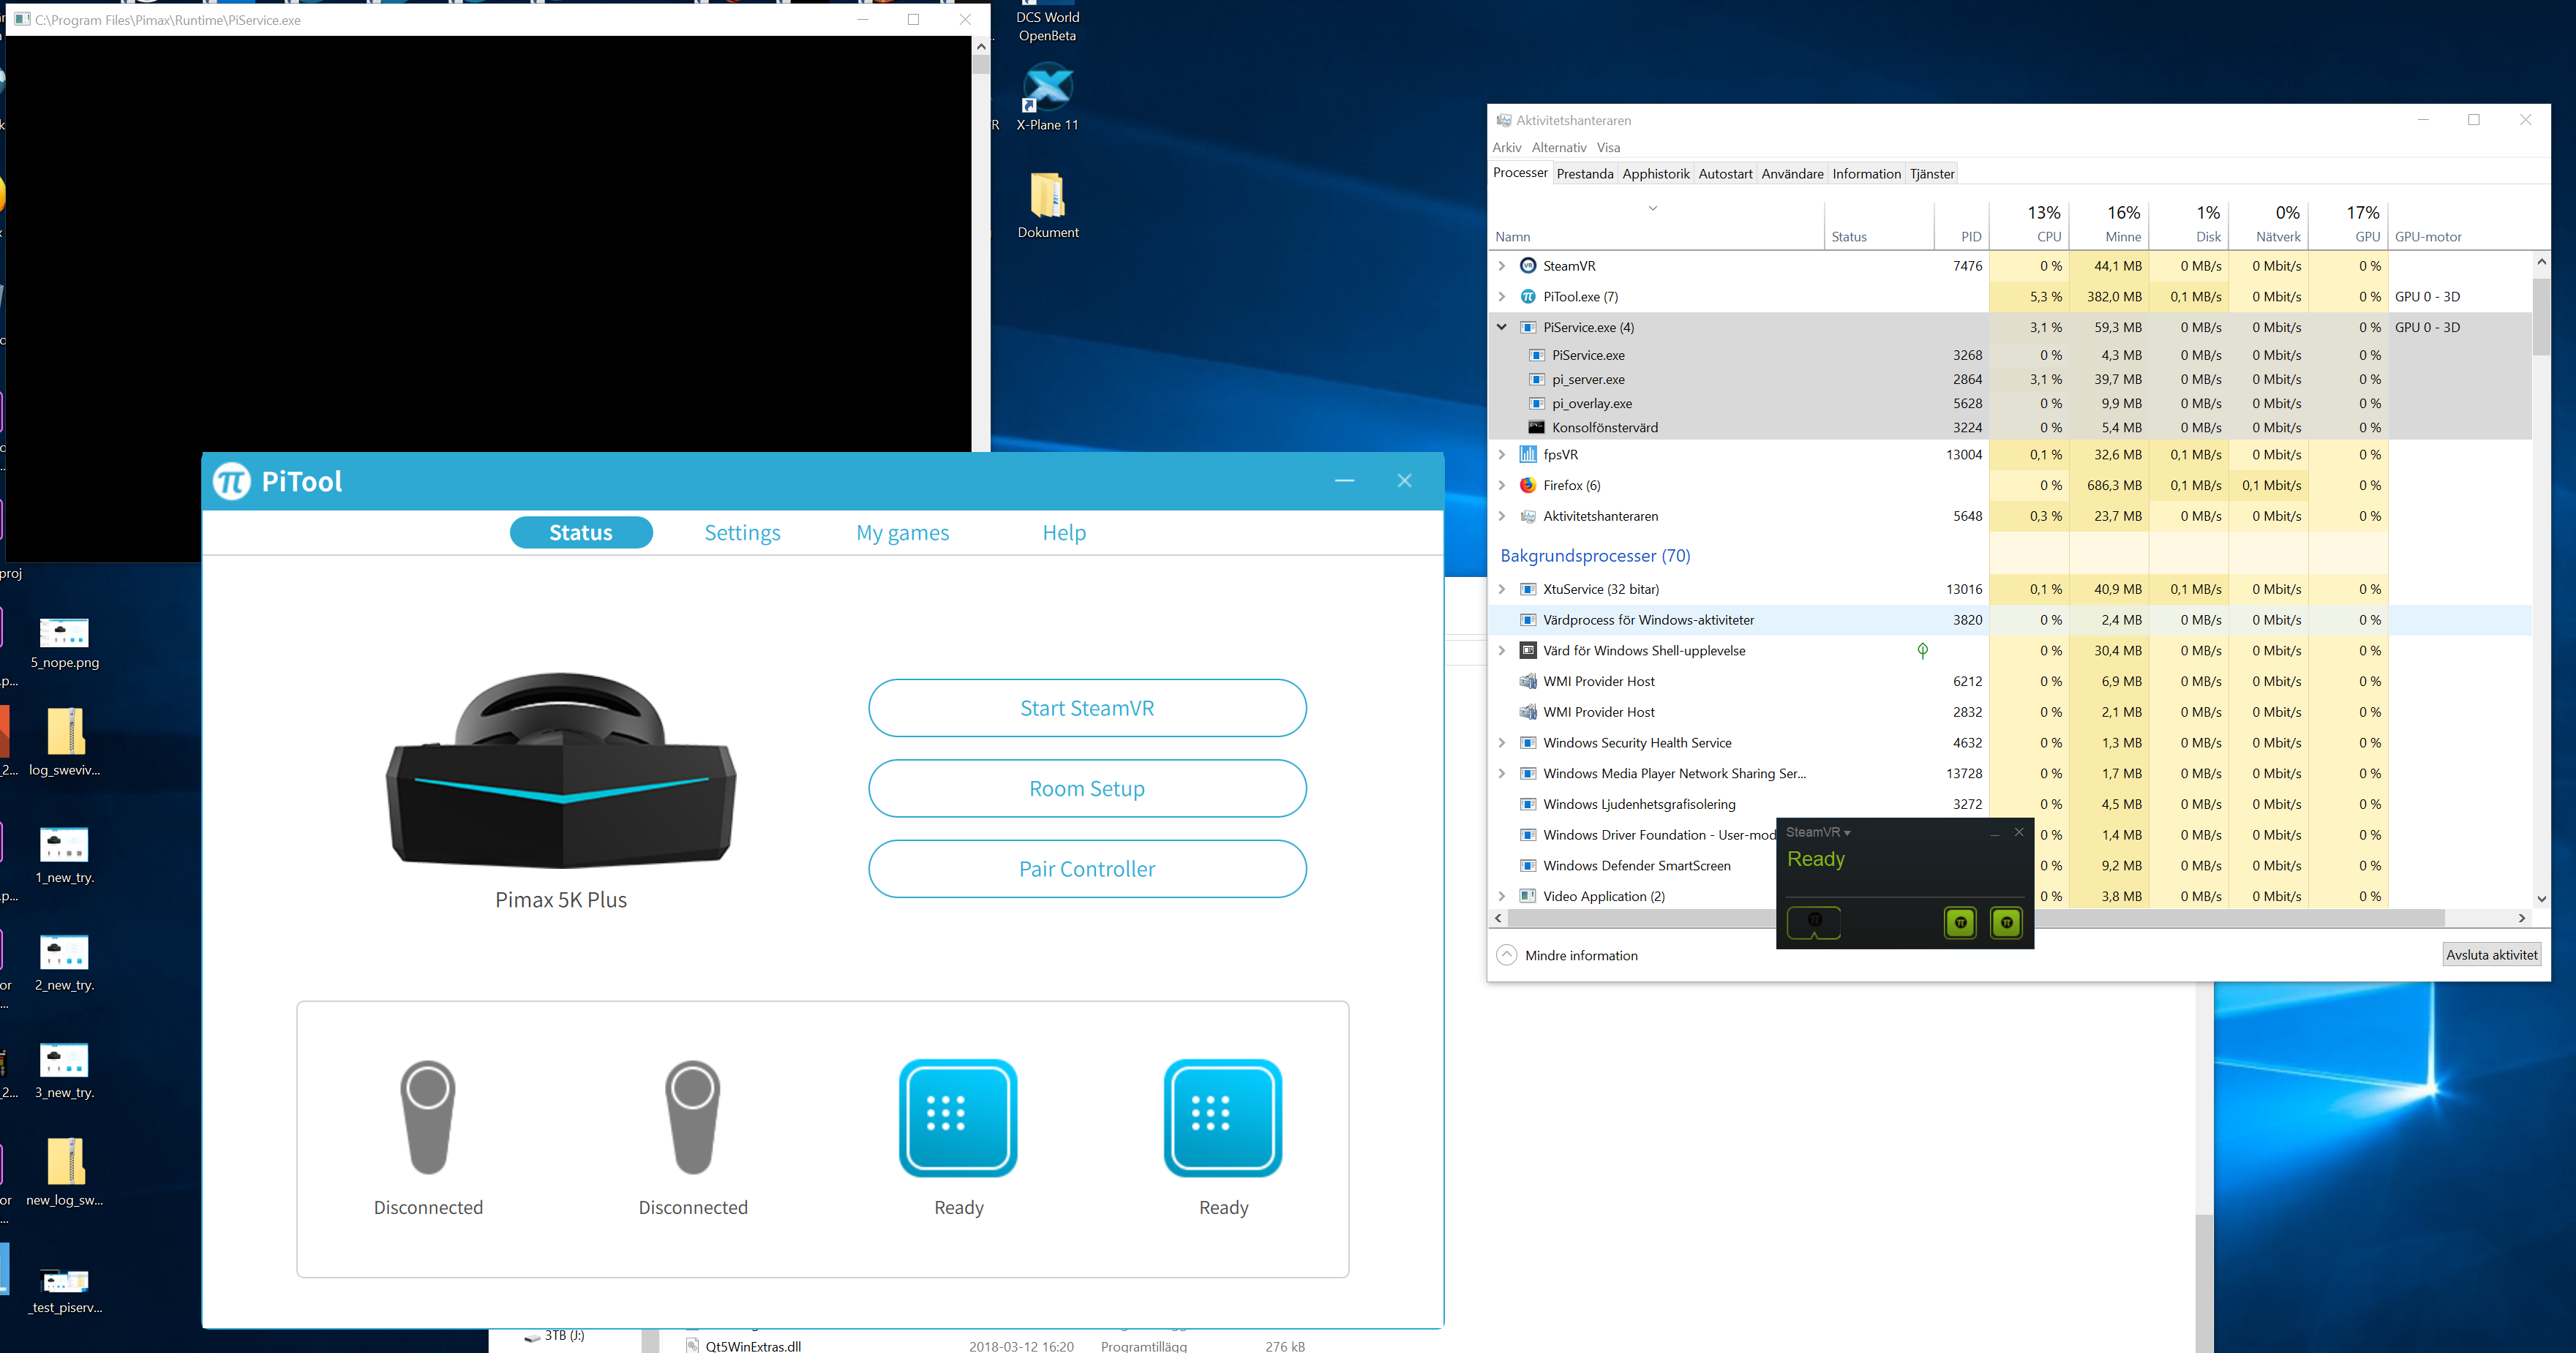Click the Room Setup button

(x=1087, y=788)
